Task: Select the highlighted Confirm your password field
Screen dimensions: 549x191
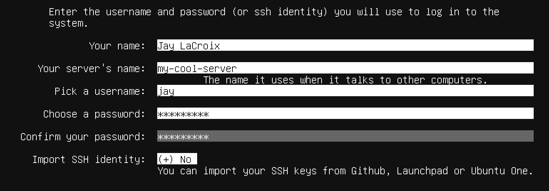Action: (x=345, y=136)
